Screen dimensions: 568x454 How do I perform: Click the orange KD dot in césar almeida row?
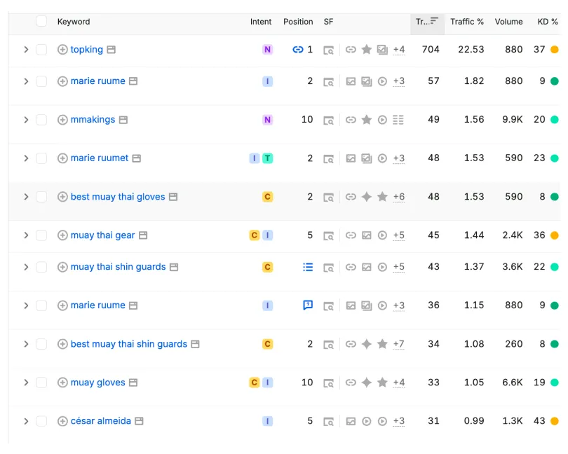(554, 421)
